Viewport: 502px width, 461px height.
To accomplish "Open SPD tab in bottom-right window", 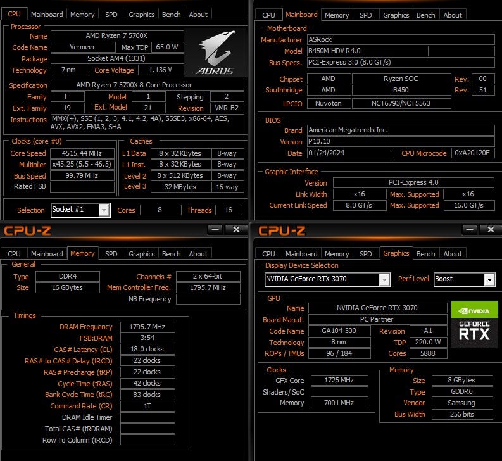I will pyautogui.click(x=366, y=254).
